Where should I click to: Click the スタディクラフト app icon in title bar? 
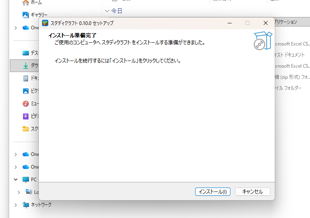pos(45,23)
